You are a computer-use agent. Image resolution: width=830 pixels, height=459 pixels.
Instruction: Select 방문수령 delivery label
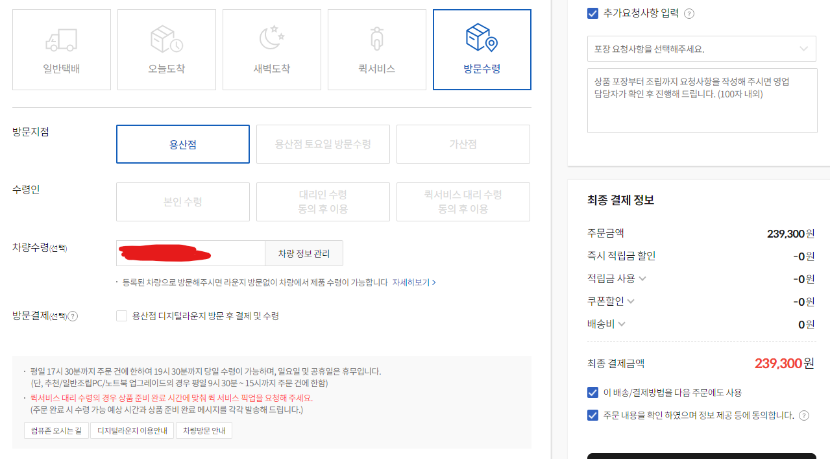482,68
